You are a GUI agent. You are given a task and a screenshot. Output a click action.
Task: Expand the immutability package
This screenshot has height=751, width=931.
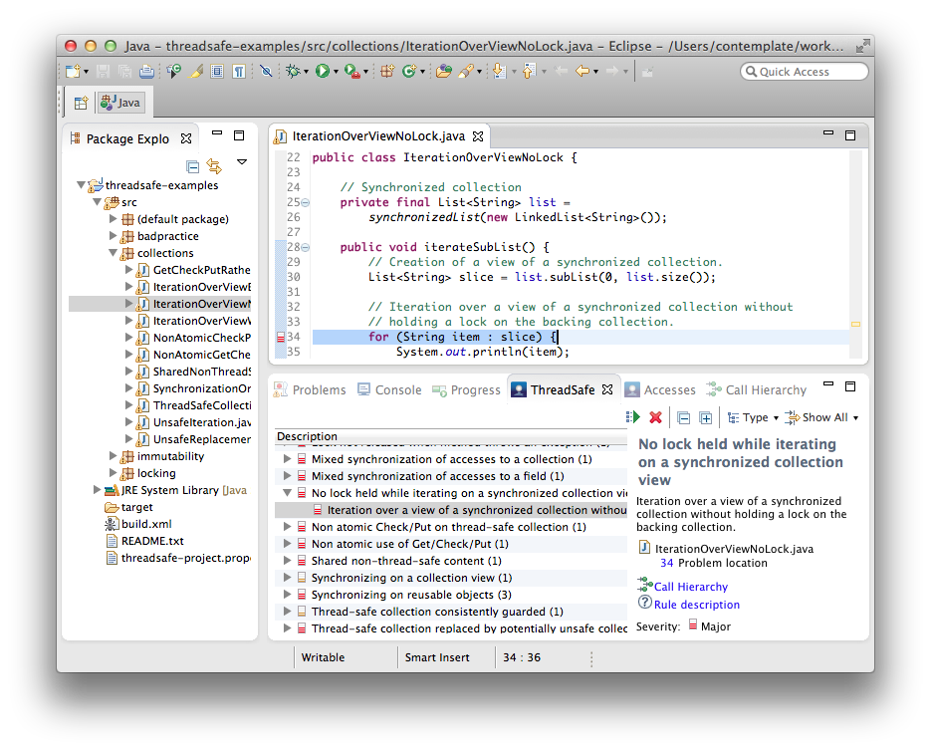coord(113,456)
